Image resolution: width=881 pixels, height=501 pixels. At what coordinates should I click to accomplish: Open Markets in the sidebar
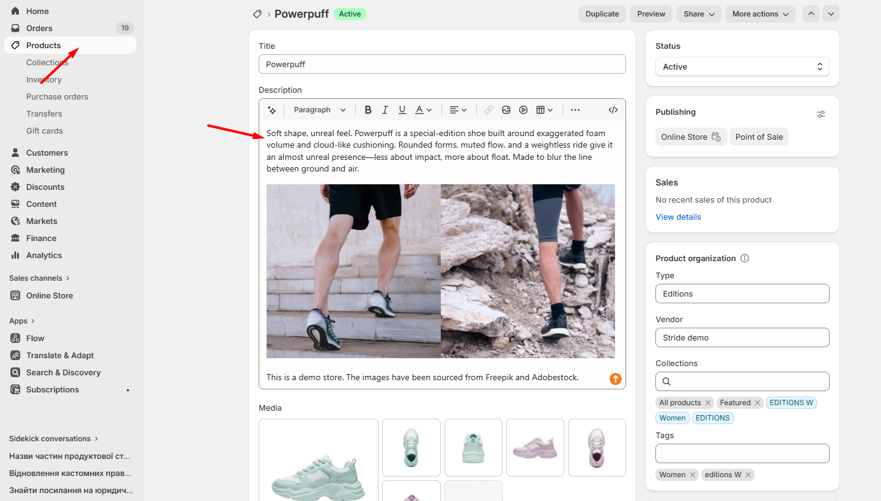[x=70, y=221]
